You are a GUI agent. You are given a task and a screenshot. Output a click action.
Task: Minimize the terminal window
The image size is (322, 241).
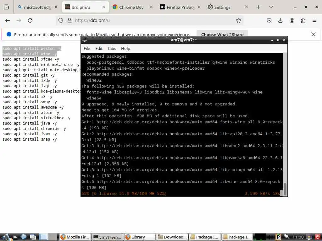pos(272,40)
